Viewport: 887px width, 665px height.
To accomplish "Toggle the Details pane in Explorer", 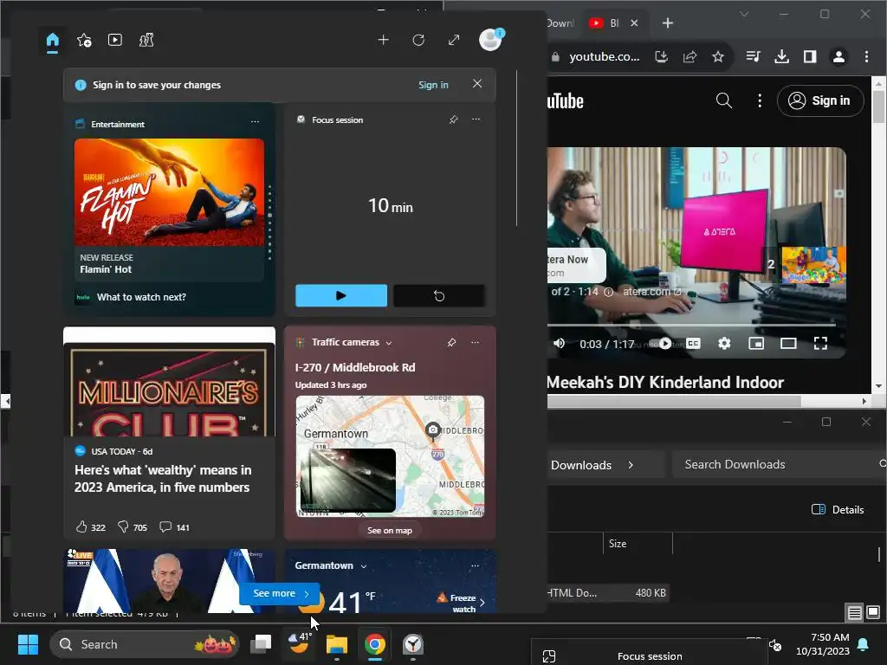I will [838, 509].
